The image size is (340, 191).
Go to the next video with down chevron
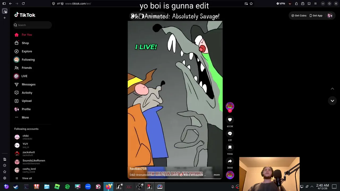pos(332,101)
